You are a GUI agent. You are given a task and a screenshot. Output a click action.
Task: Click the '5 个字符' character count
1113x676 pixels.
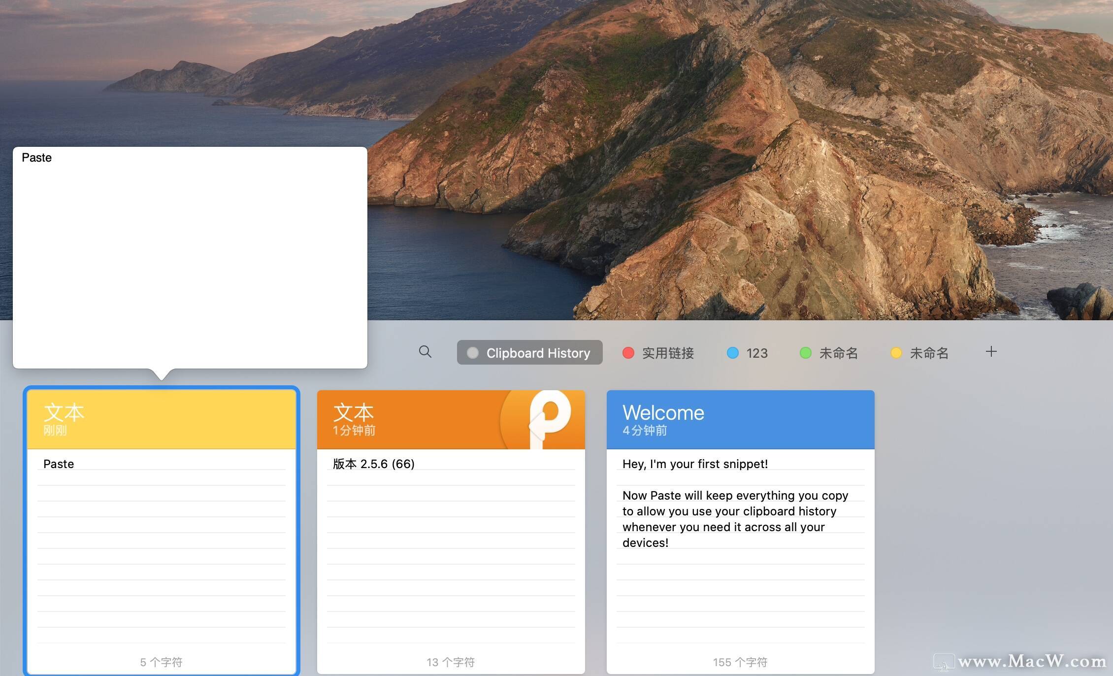[161, 662]
